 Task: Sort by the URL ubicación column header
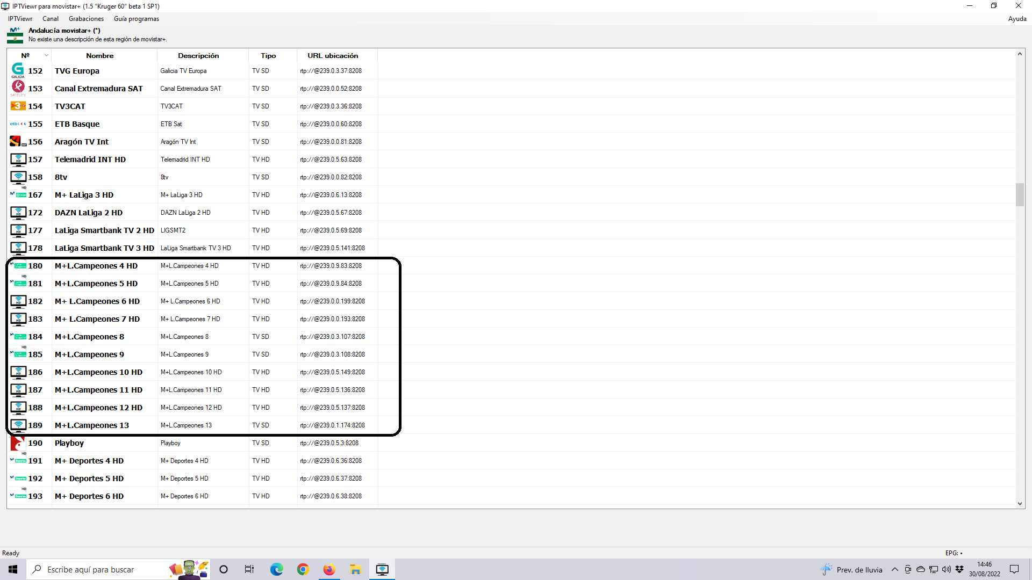pyautogui.click(x=337, y=55)
